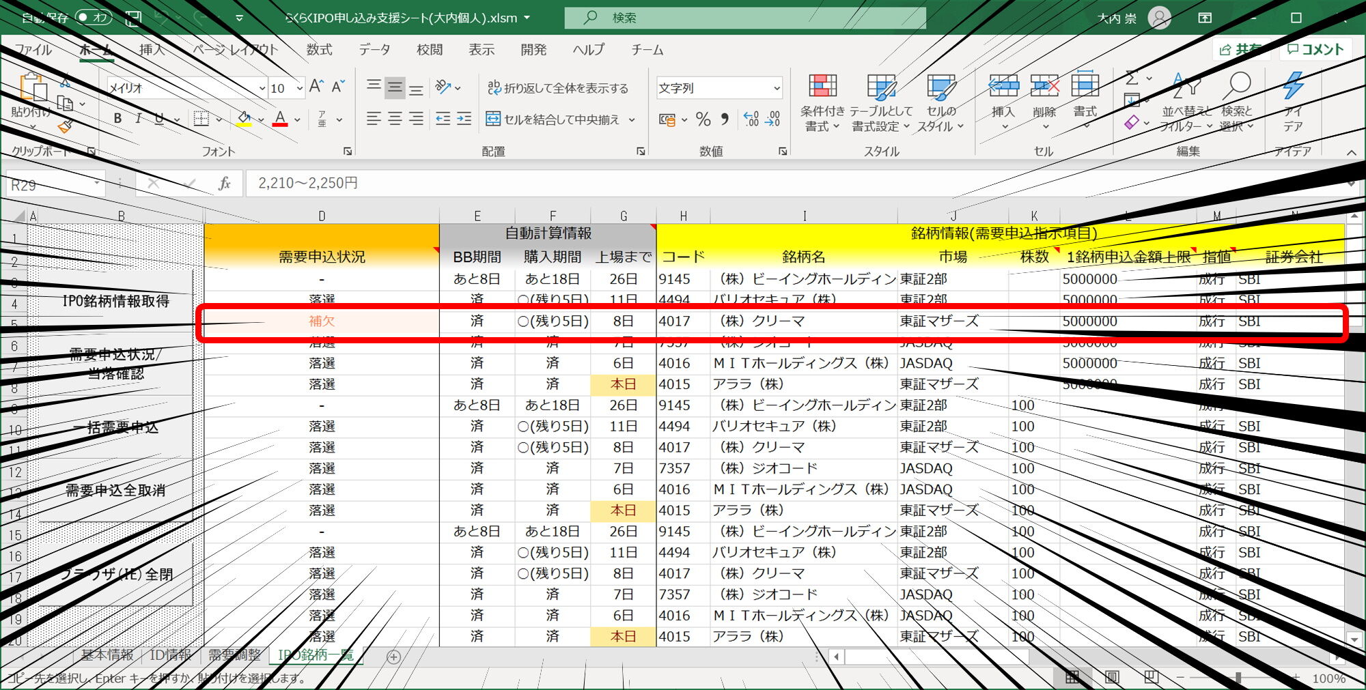This screenshot has height=690, width=1366.
Task: Open the file name dropdown in title
Action: (527, 18)
